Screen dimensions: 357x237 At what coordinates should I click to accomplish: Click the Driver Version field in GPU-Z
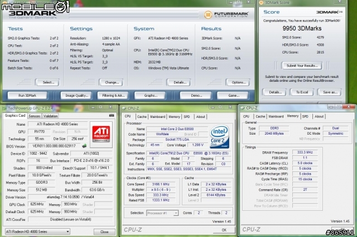pyautogui.click(x=70, y=197)
